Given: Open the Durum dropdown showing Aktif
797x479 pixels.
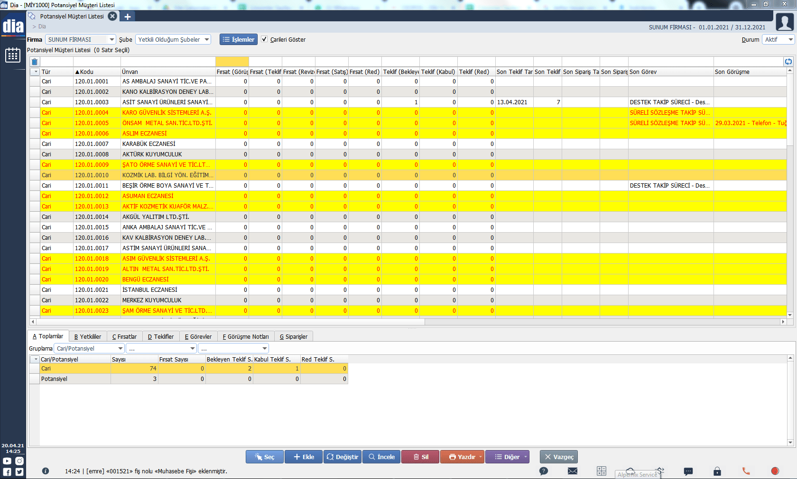Looking at the screenshot, I should pos(778,40).
